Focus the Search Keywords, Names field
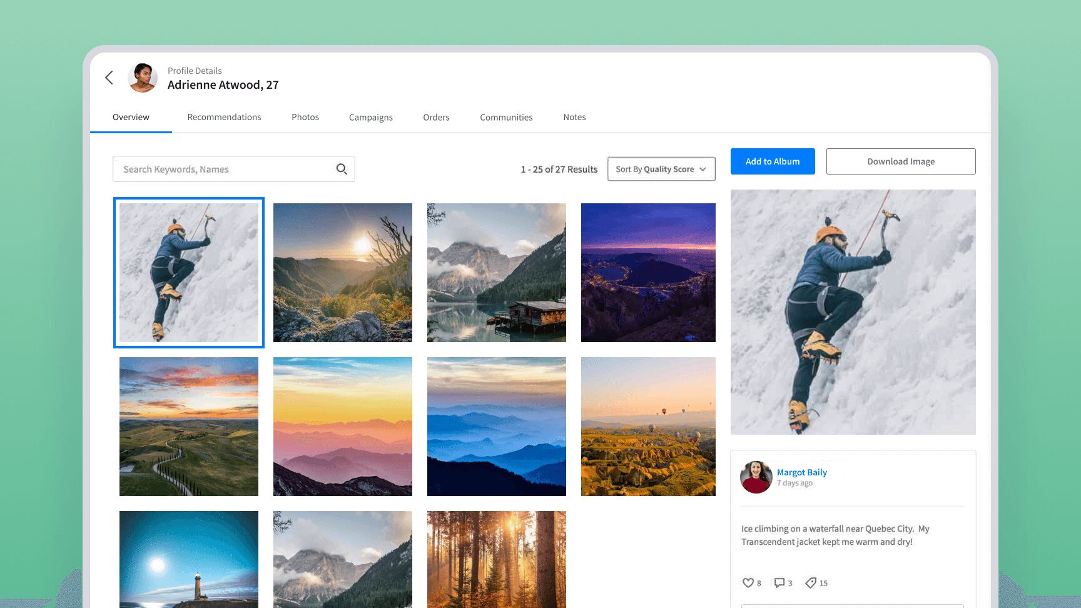1081x608 pixels. 234,169
